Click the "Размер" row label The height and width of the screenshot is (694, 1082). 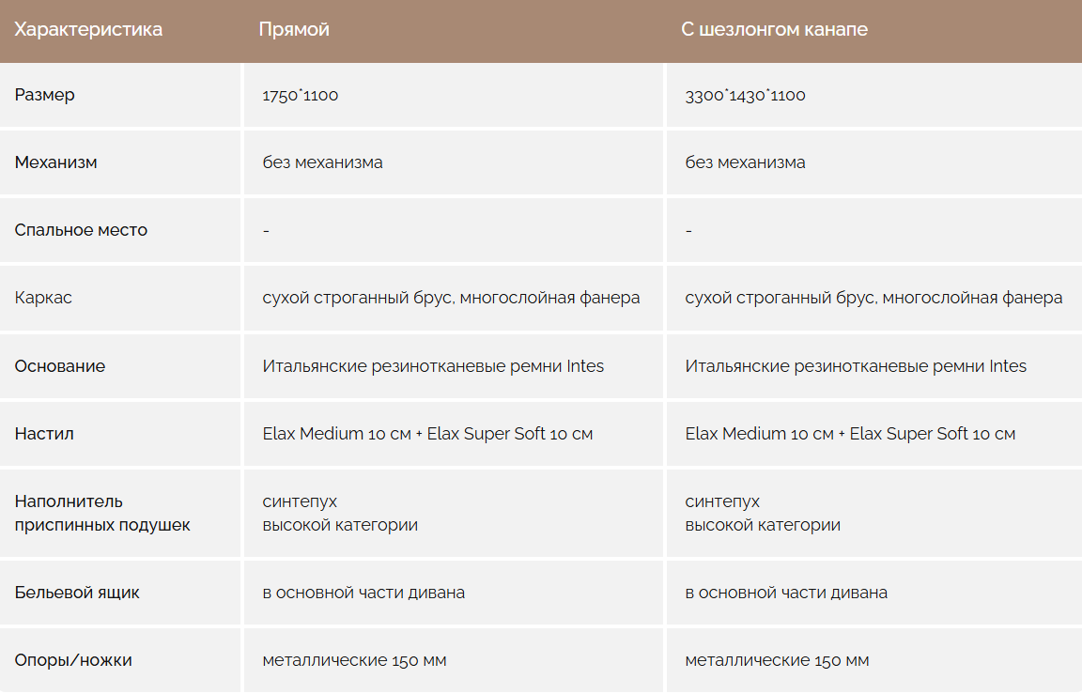[45, 95]
